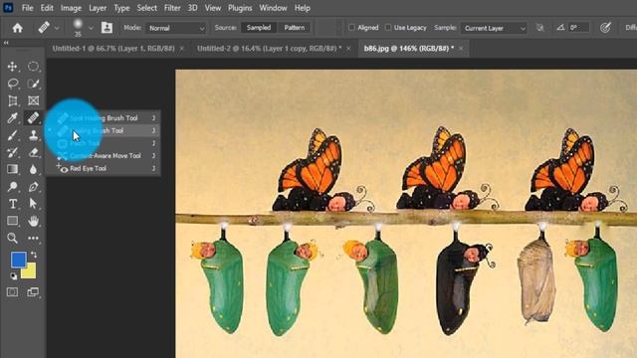637x358 pixels.
Task: Swap foreground and background colors
Action: coord(34,255)
